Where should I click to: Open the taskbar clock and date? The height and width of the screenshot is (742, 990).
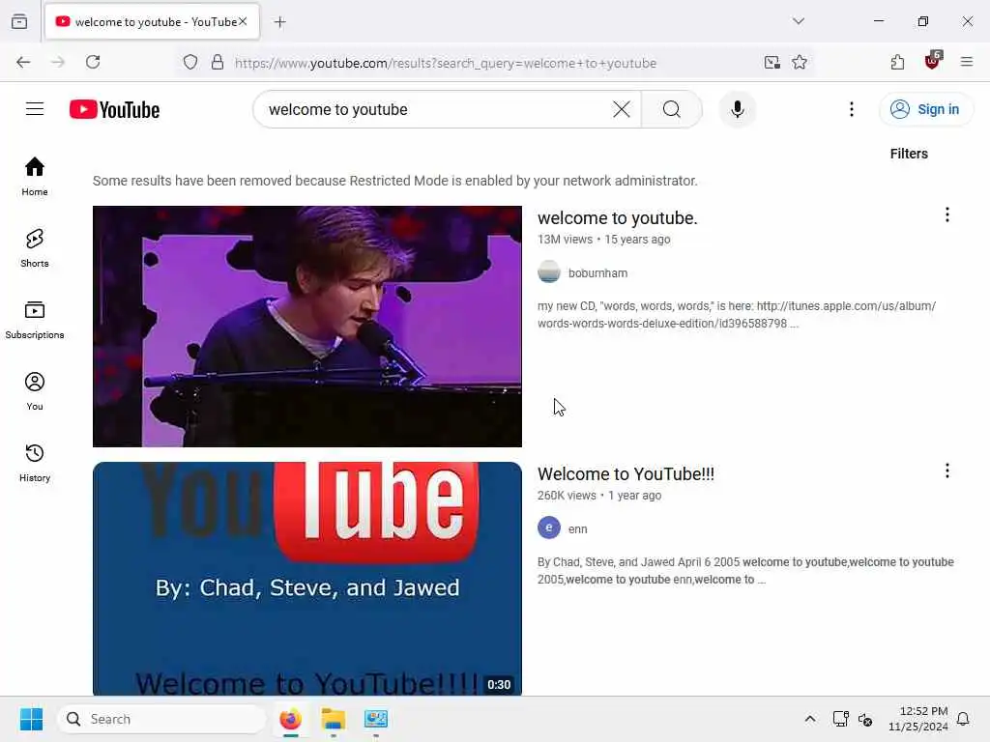(x=917, y=719)
